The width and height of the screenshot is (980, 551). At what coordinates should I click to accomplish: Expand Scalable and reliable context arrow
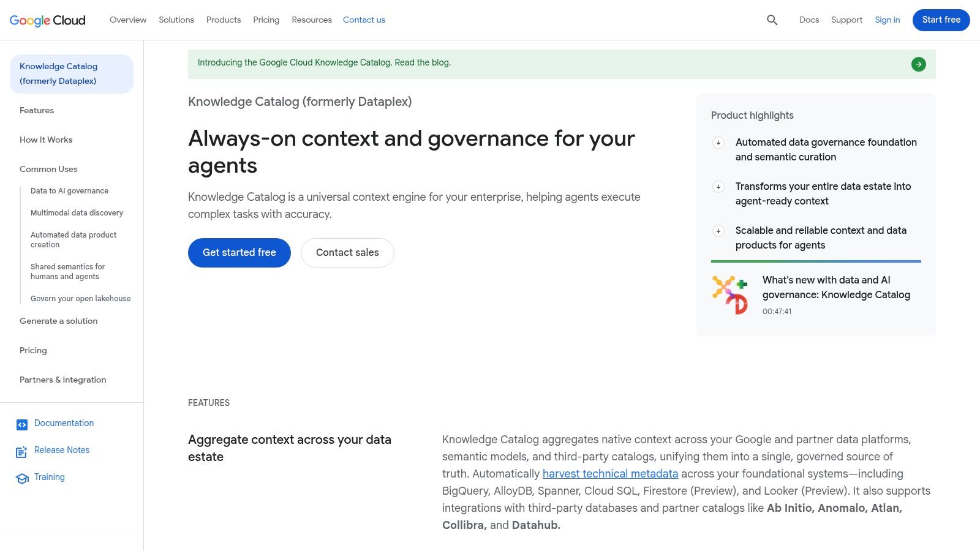pyautogui.click(x=718, y=231)
